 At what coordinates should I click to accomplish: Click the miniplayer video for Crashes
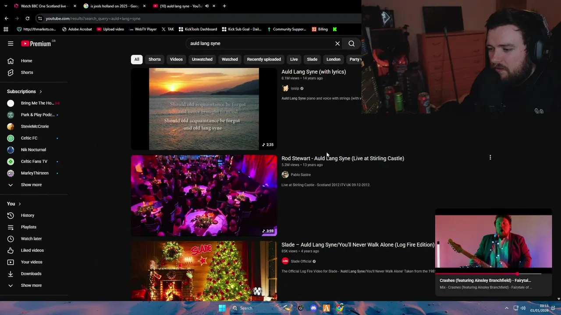coord(494,241)
